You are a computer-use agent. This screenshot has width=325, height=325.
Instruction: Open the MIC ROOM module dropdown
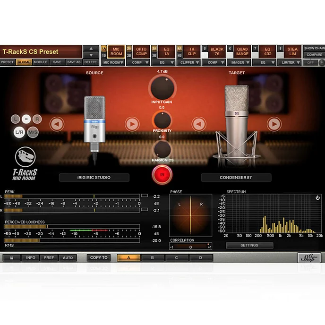coord(113,62)
